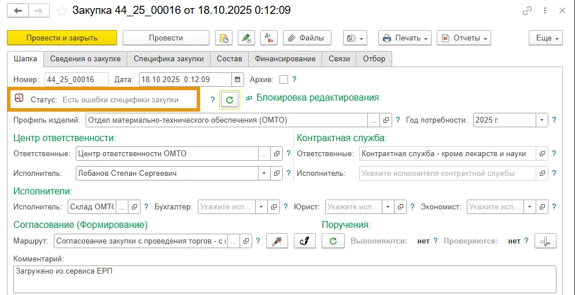Open the calendar picker for Дата
Image resolution: width=575 pixels, height=295 pixels.
[x=237, y=79]
